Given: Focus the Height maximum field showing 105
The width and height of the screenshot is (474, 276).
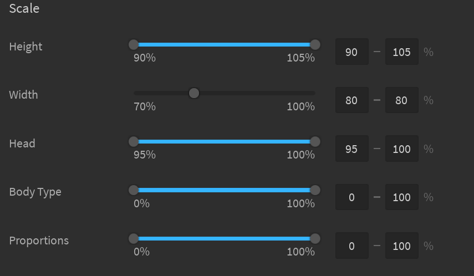Looking at the screenshot, I should 401,52.
